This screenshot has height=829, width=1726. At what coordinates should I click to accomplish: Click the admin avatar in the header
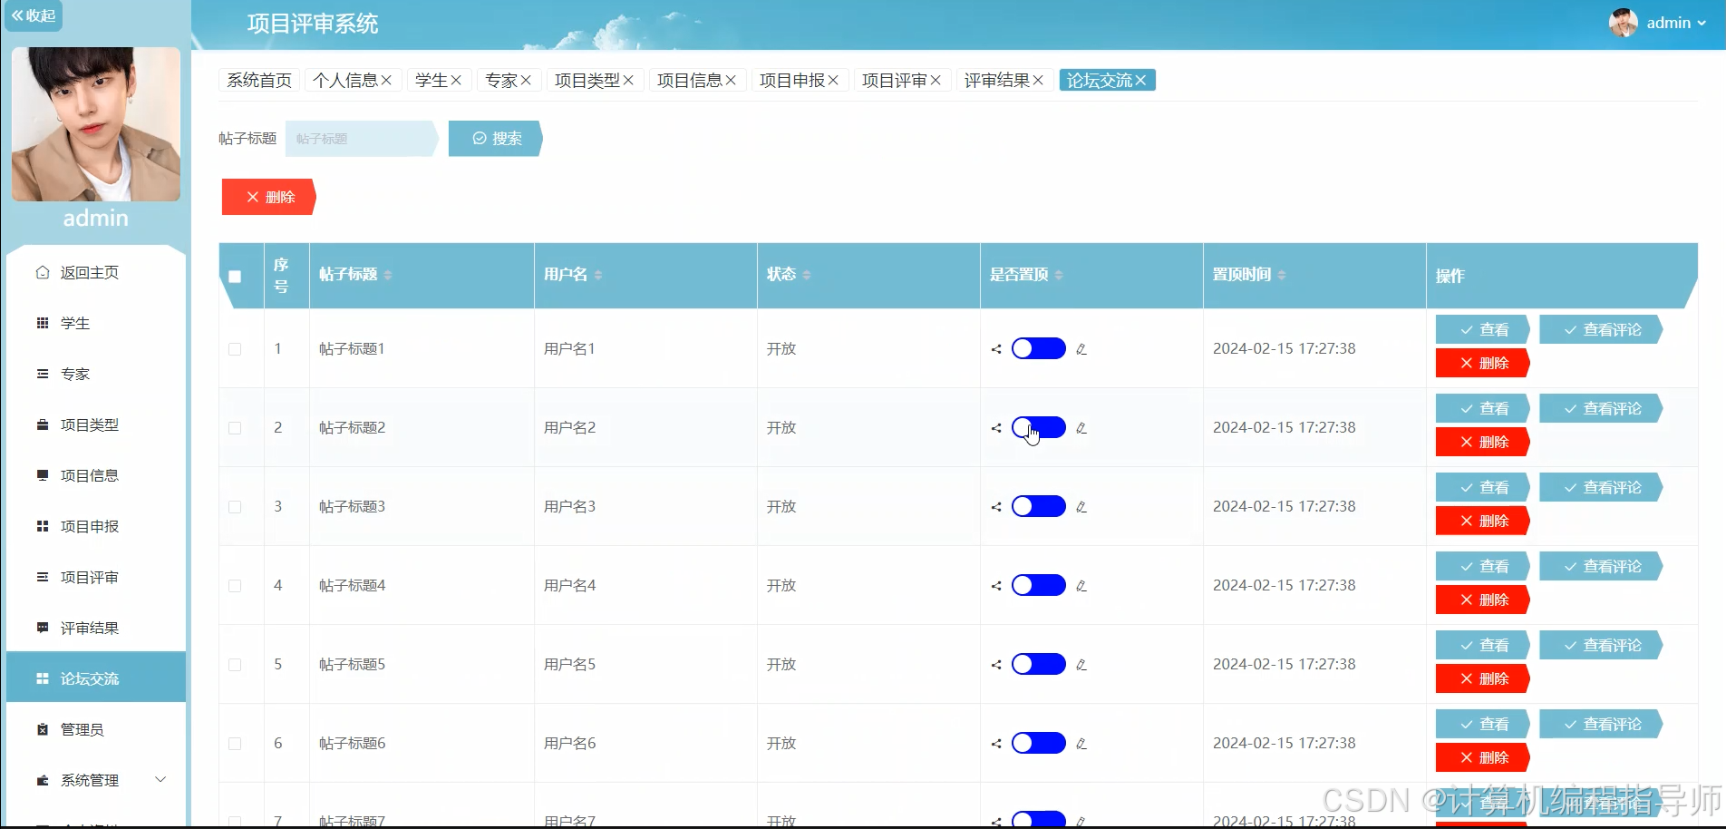click(1623, 23)
